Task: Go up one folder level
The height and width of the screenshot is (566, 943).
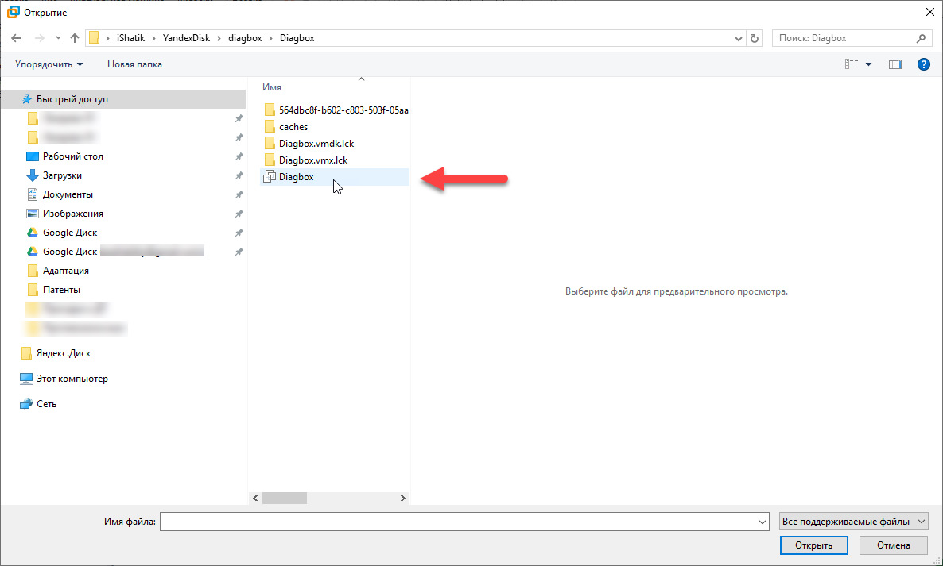Action: point(75,38)
